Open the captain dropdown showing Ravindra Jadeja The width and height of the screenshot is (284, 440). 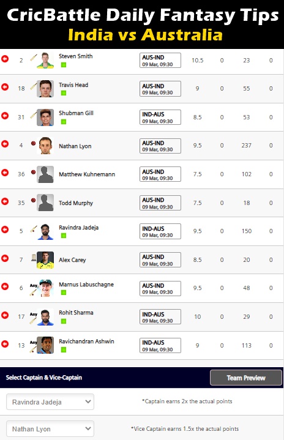50,402
